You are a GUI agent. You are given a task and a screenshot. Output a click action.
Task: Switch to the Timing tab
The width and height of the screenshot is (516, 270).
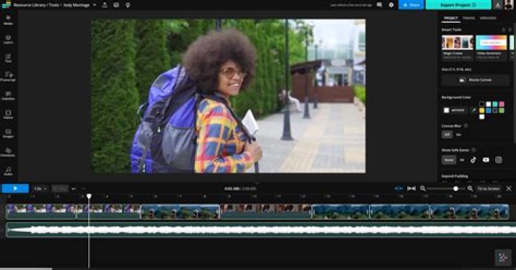pyautogui.click(x=469, y=18)
